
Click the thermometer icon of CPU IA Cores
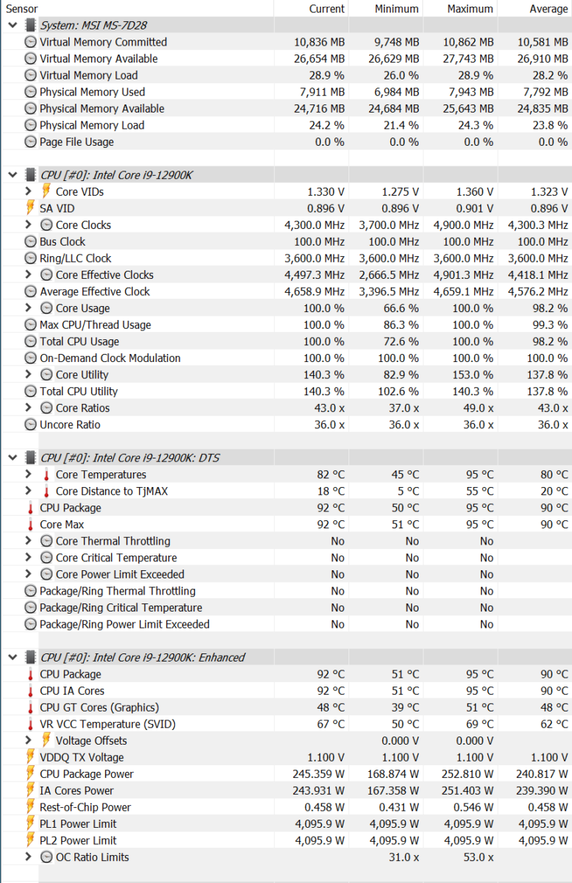point(30,691)
